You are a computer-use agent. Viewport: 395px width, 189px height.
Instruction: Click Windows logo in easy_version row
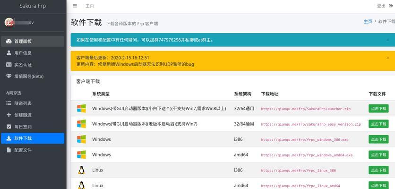pyautogui.click(x=81, y=124)
